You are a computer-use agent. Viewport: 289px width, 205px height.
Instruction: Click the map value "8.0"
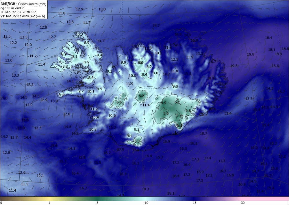point(141,63)
